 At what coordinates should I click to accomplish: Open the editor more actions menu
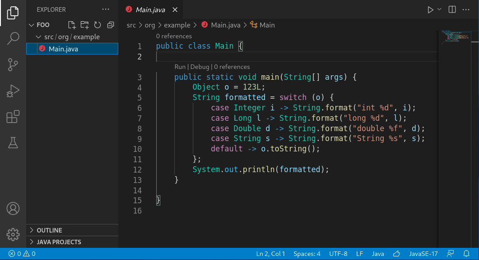[466, 9]
